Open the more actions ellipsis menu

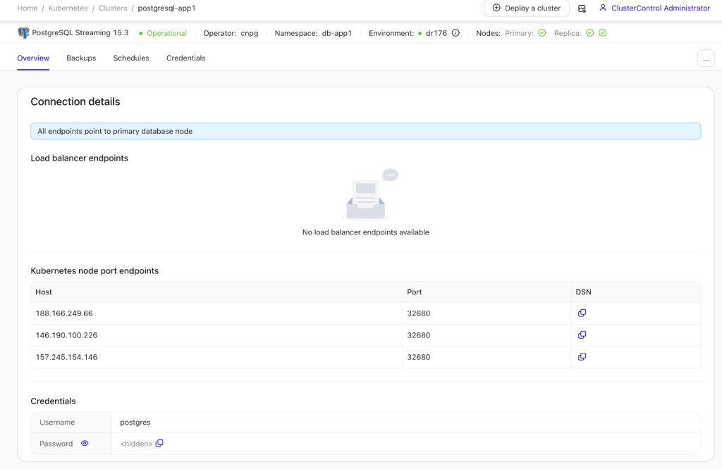tap(706, 59)
